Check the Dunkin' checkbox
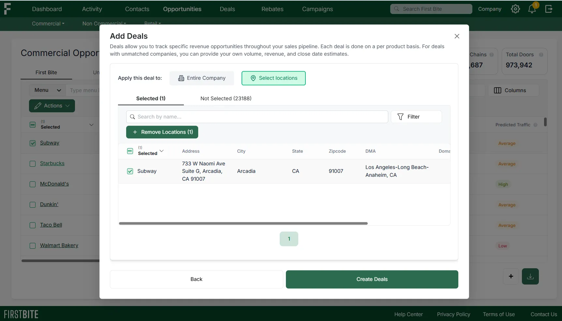Viewport: 562px width, 321px height. point(33,205)
